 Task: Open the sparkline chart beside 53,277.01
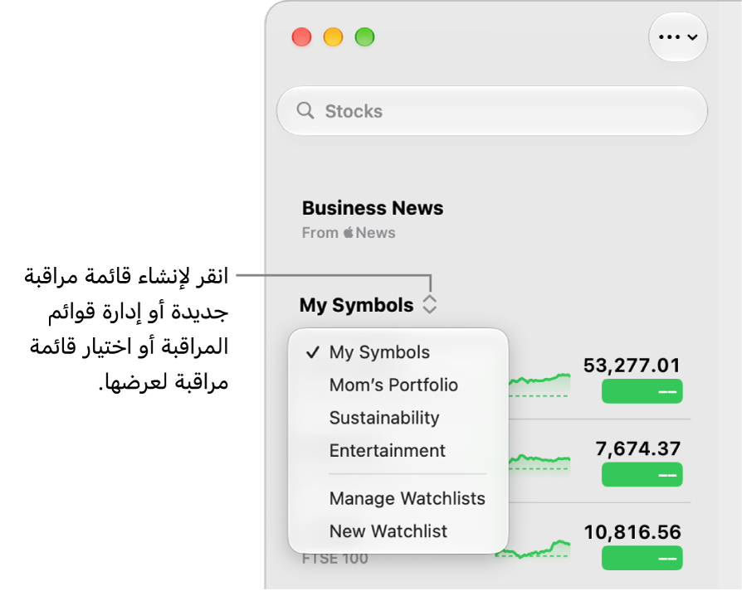point(539,385)
